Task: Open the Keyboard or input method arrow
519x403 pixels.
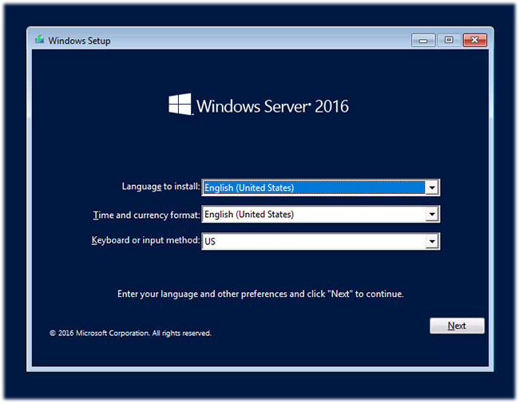Action: click(x=432, y=241)
